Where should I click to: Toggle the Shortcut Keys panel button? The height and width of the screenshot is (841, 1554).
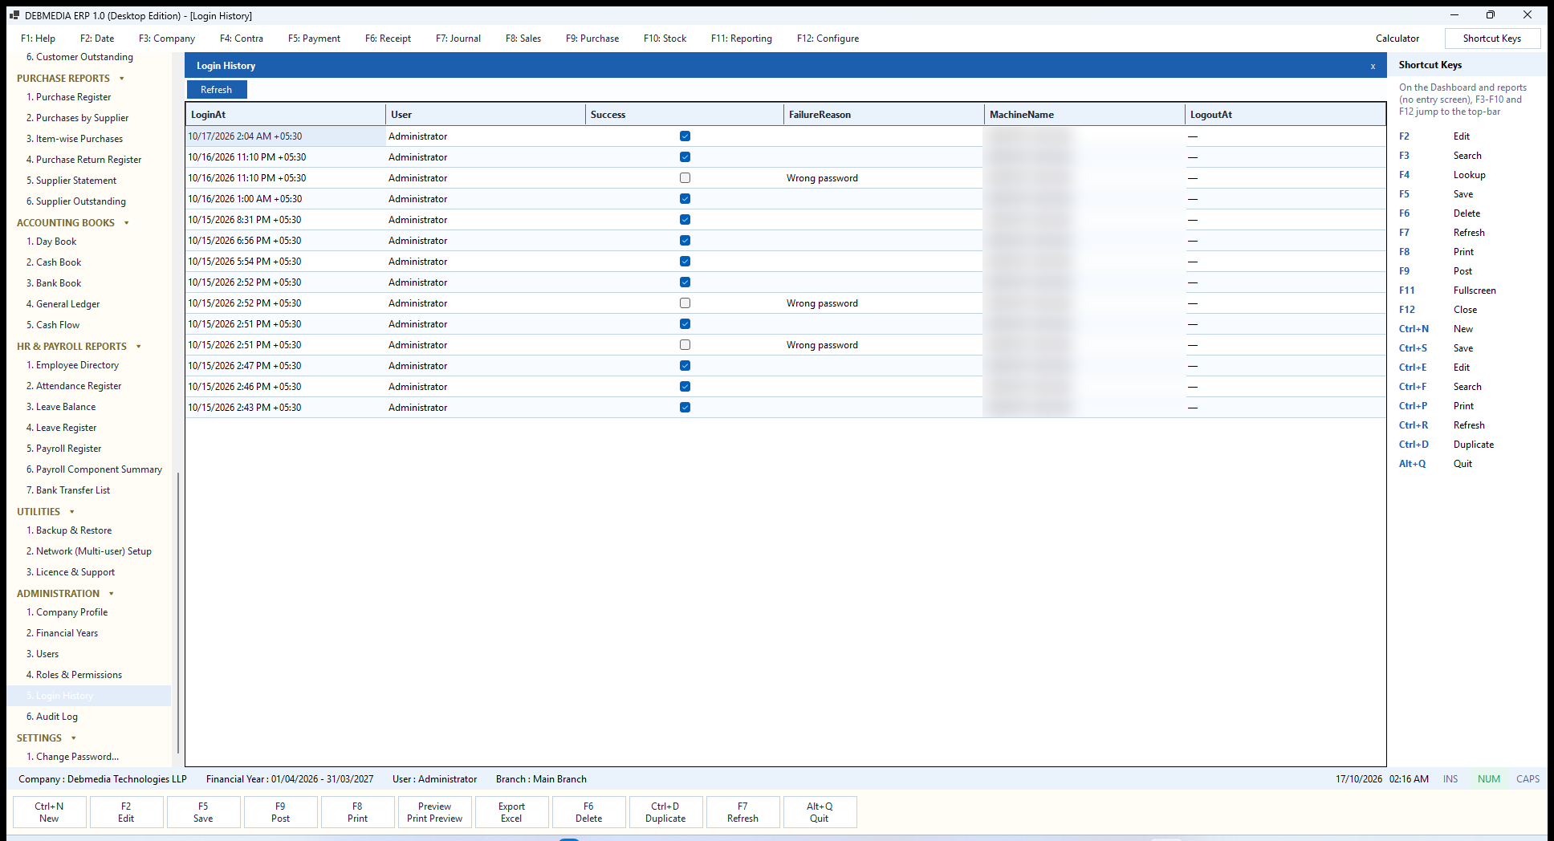1492,39
